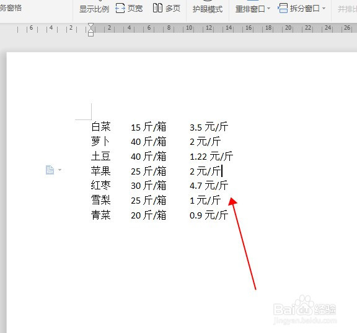Click the price 1.22 元/斤
This screenshot has width=357, height=333.
point(211,156)
